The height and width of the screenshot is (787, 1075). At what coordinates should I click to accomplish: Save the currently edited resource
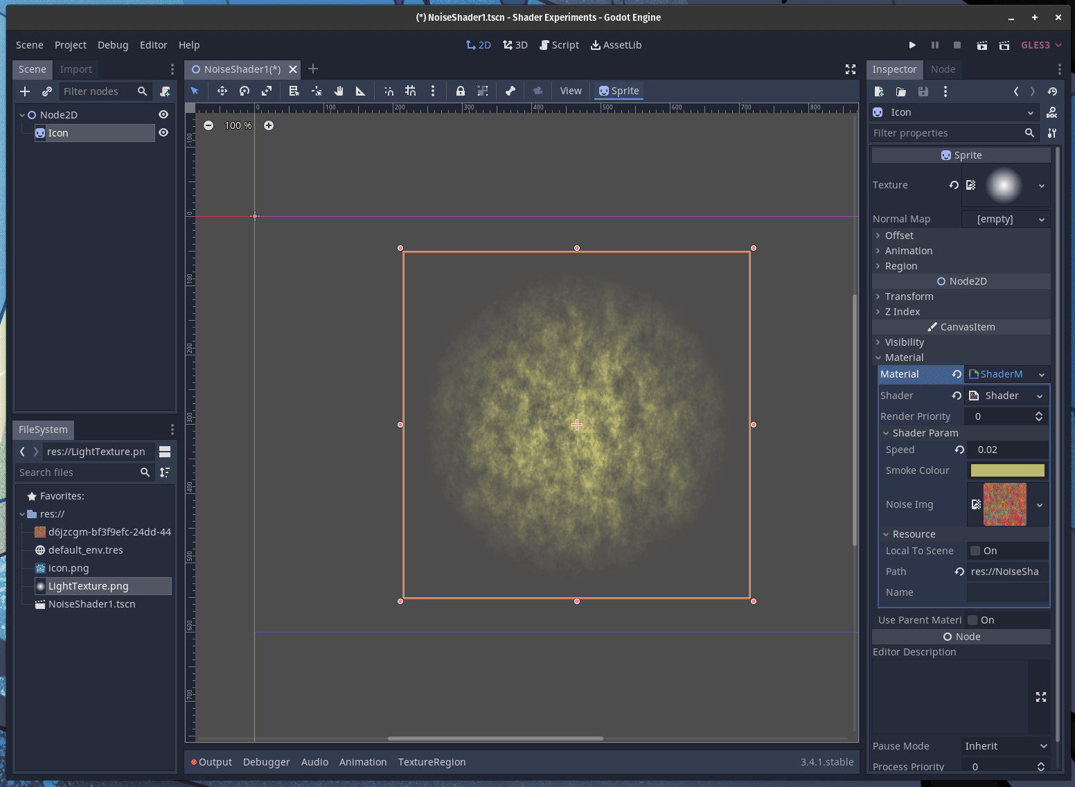[923, 91]
